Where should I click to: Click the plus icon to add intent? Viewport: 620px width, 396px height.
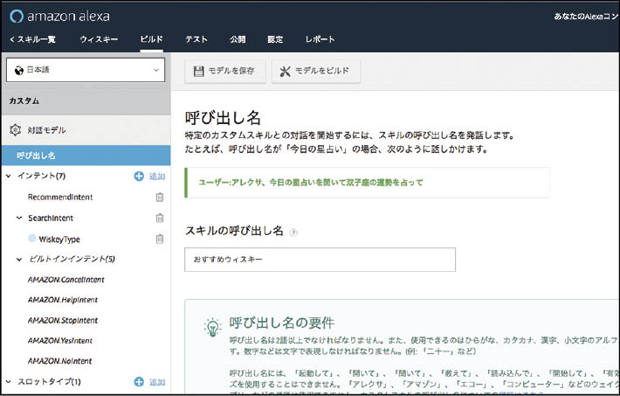pos(139,177)
